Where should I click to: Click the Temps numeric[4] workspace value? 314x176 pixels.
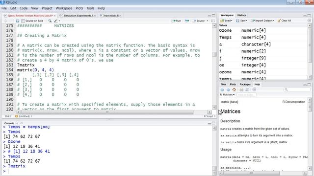pyautogui.click(x=263, y=37)
